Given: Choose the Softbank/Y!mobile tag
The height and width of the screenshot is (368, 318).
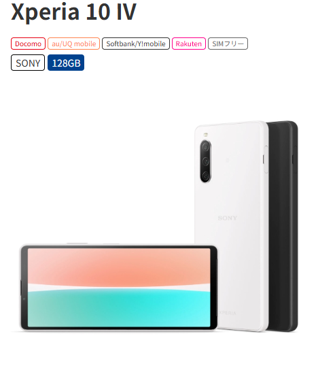Looking at the screenshot, I should tap(136, 44).
